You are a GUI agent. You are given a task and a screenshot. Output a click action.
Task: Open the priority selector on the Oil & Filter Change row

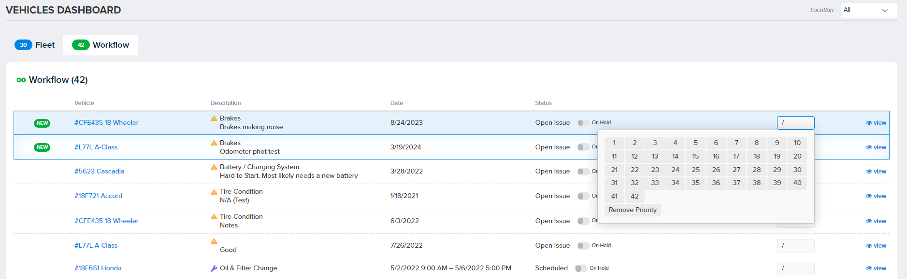pyautogui.click(x=795, y=268)
